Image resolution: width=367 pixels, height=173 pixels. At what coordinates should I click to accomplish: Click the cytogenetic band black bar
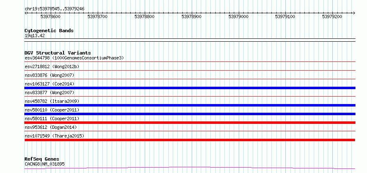point(190,40)
